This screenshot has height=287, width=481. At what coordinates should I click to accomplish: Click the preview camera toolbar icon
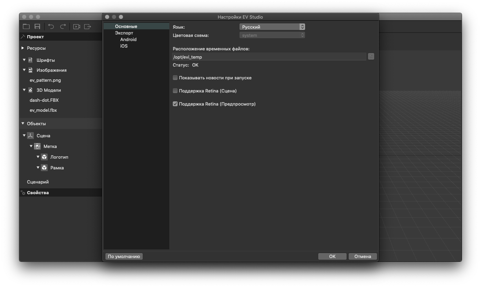point(77,27)
